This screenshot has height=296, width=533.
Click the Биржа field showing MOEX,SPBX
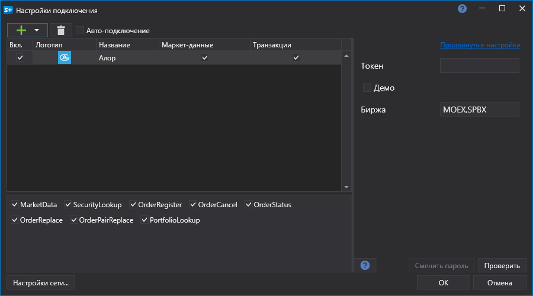tap(479, 110)
